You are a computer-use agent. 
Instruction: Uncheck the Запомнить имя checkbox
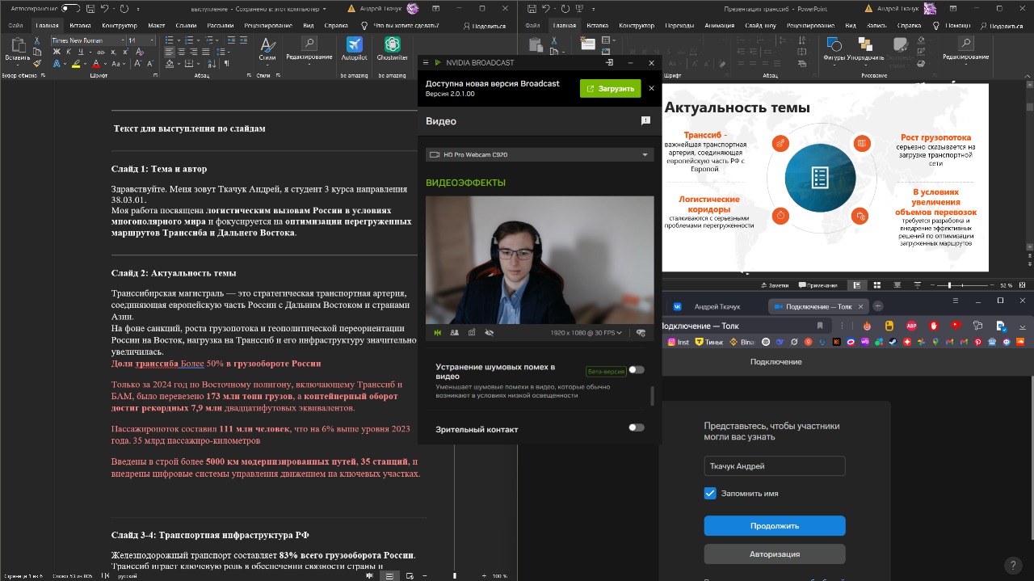point(710,493)
